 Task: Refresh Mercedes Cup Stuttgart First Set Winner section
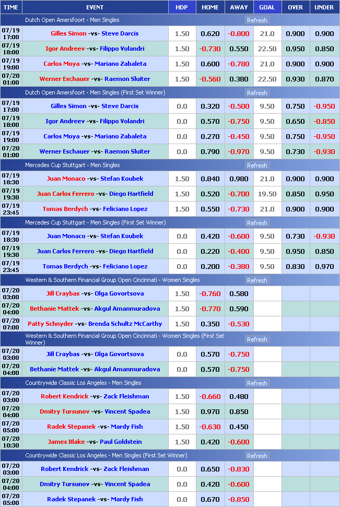point(256,223)
